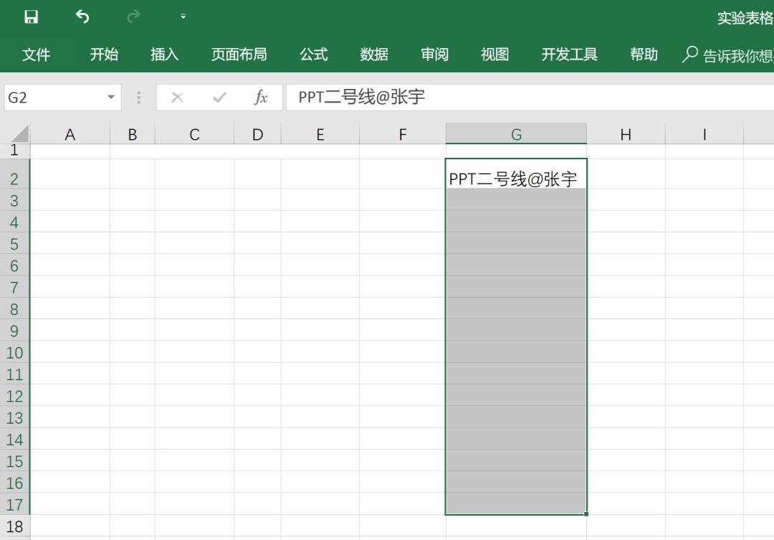Click the formula bar text field

(530, 98)
